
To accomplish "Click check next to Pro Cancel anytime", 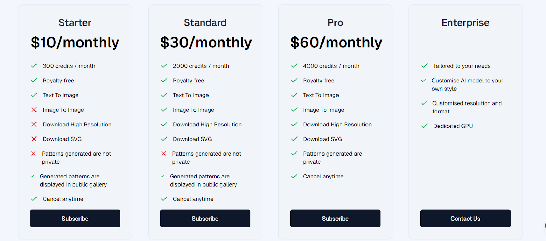I will [x=294, y=176].
